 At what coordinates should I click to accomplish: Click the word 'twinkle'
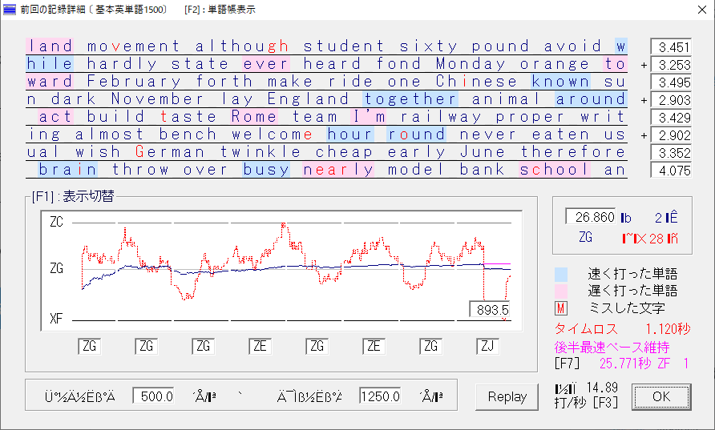tap(261, 151)
